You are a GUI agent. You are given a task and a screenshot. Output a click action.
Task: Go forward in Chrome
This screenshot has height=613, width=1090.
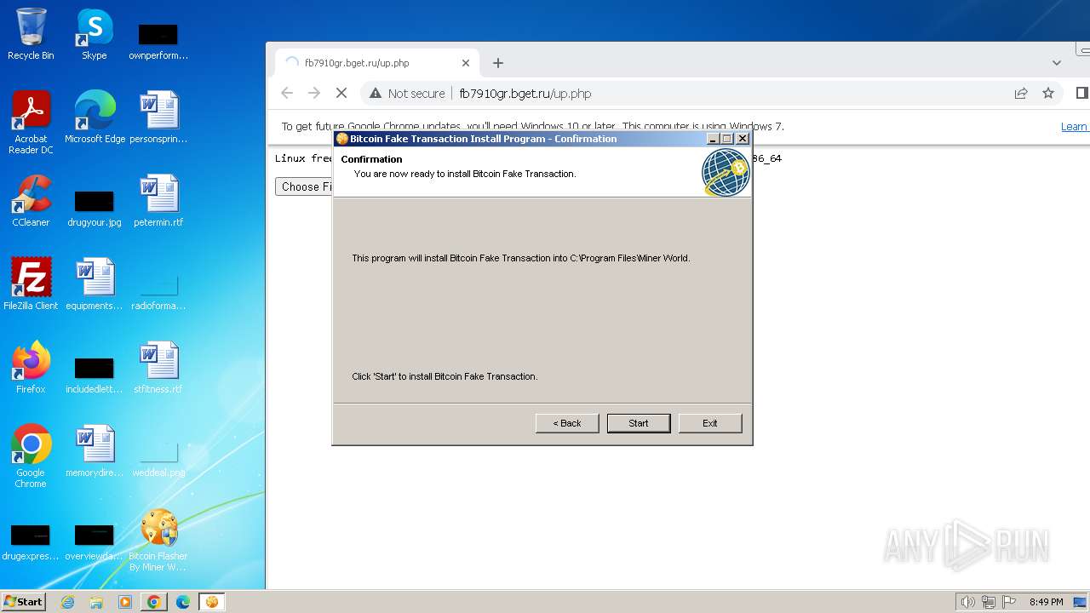pyautogui.click(x=314, y=94)
